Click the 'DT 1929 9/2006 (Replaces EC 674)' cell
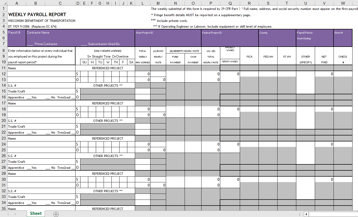The width and height of the screenshot is (358, 217). pos(32,26)
